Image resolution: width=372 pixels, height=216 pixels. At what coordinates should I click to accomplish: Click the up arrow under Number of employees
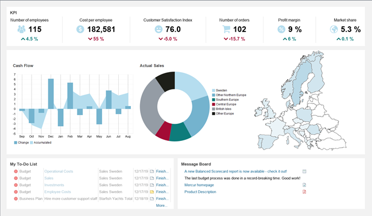tap(23, 39)
